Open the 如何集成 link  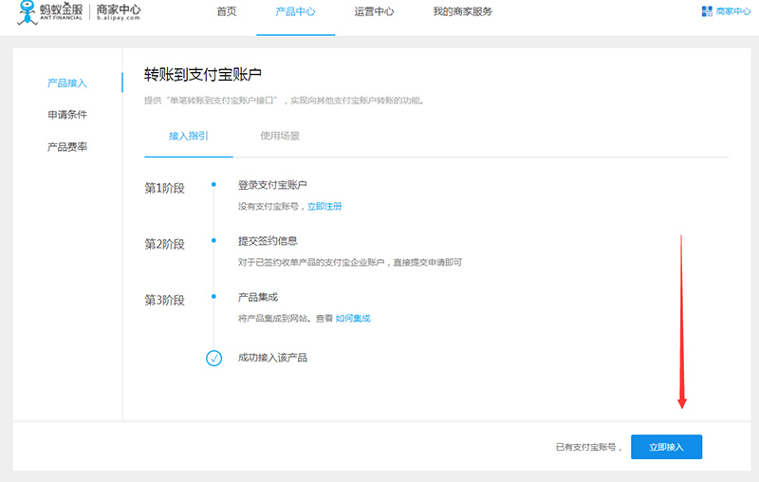coord(353,319)
